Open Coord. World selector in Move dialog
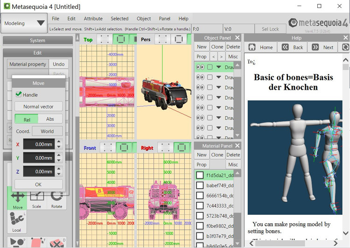The height and width of the screenshot is (248, 350). [47, 131]
